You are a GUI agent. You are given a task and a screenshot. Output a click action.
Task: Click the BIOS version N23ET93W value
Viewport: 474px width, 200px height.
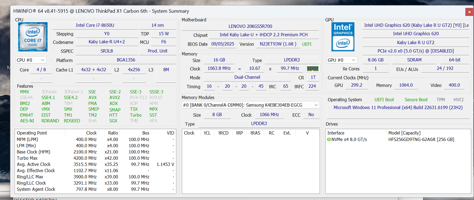pyautogui.click(x=278, y=44)
